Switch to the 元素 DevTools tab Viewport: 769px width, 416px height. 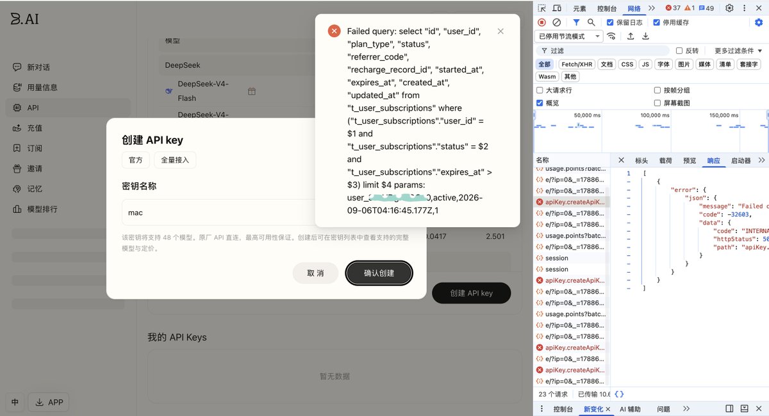[579, 8]
